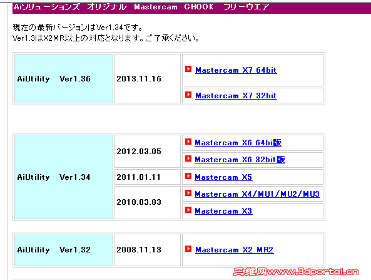This screenshot has height=280, width=371.
Task: Click the Ver1.3 X2MR compatibility notice line
Action: coord(106,38)
